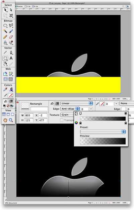134x210 pixels.
Task: Click the round gradient start handle on canvas
Action: 68,181
